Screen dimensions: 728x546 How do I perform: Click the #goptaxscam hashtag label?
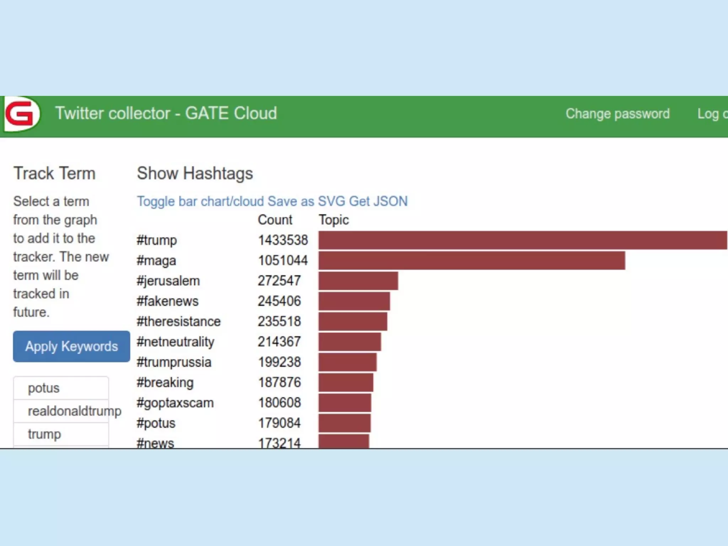coord(175,403)
